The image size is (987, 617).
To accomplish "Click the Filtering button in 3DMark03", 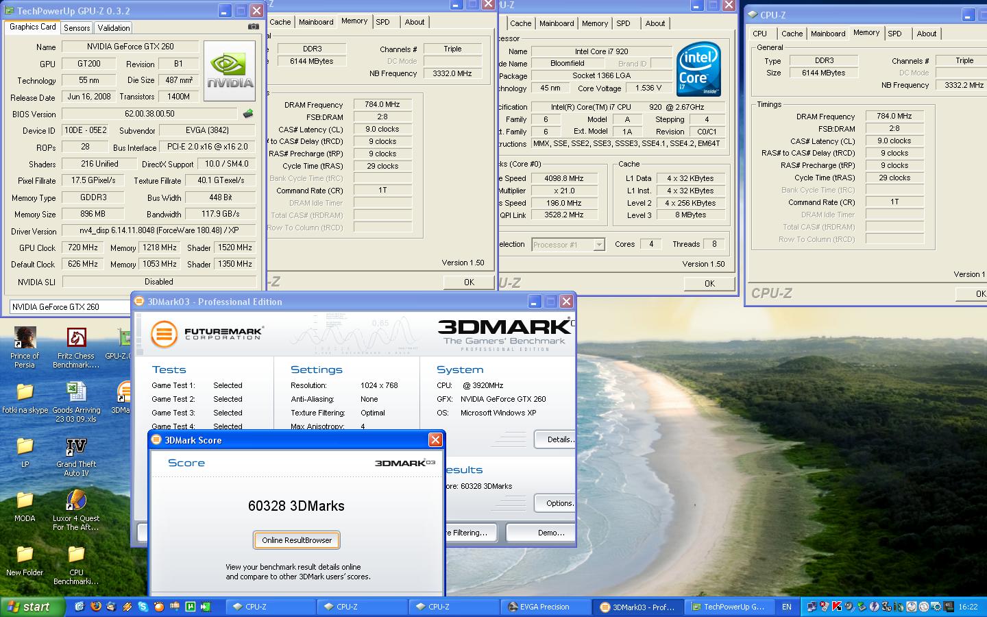I will [x=472, y=533].
